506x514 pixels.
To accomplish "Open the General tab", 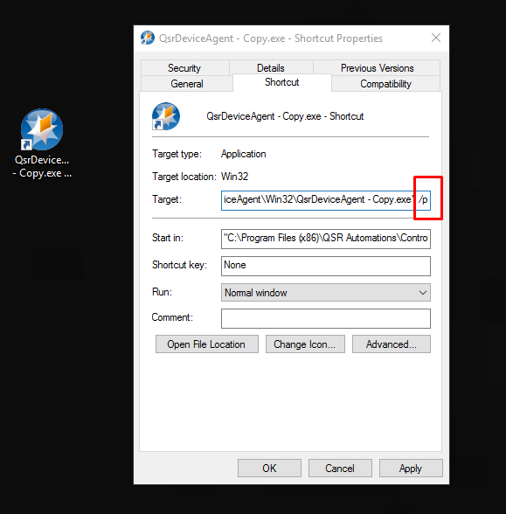I will (x=187, y=84).
